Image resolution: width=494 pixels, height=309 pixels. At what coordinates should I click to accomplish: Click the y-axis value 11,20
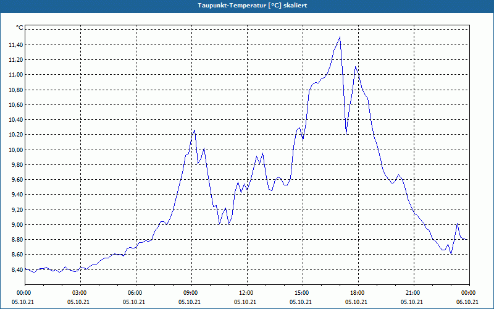tap(15, 60)
